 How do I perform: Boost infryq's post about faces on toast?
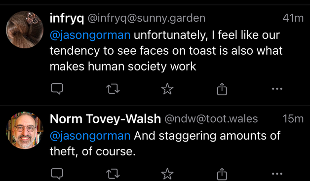point(113,89)
